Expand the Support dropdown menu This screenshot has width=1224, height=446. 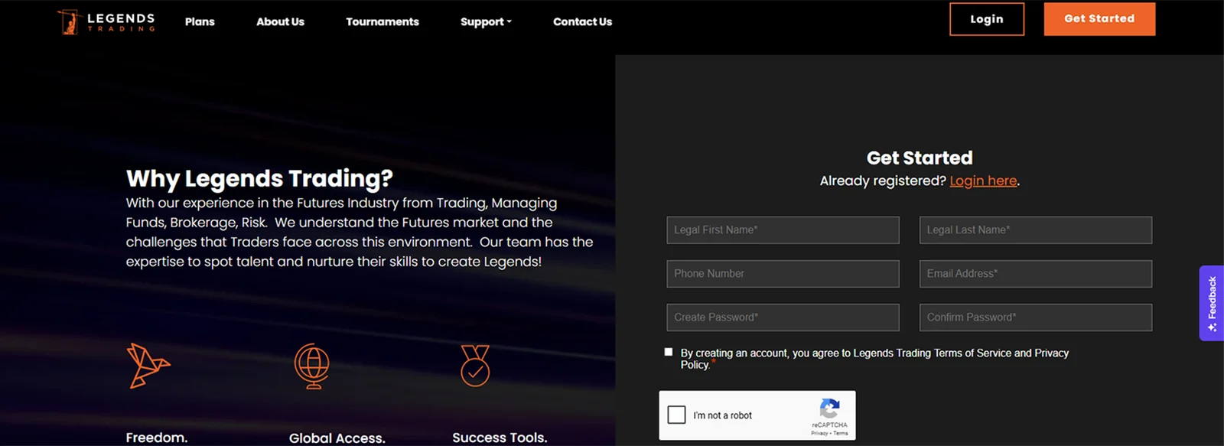pos(486,21)
